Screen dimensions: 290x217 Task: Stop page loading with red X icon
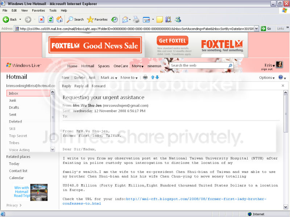pos(42,20)
